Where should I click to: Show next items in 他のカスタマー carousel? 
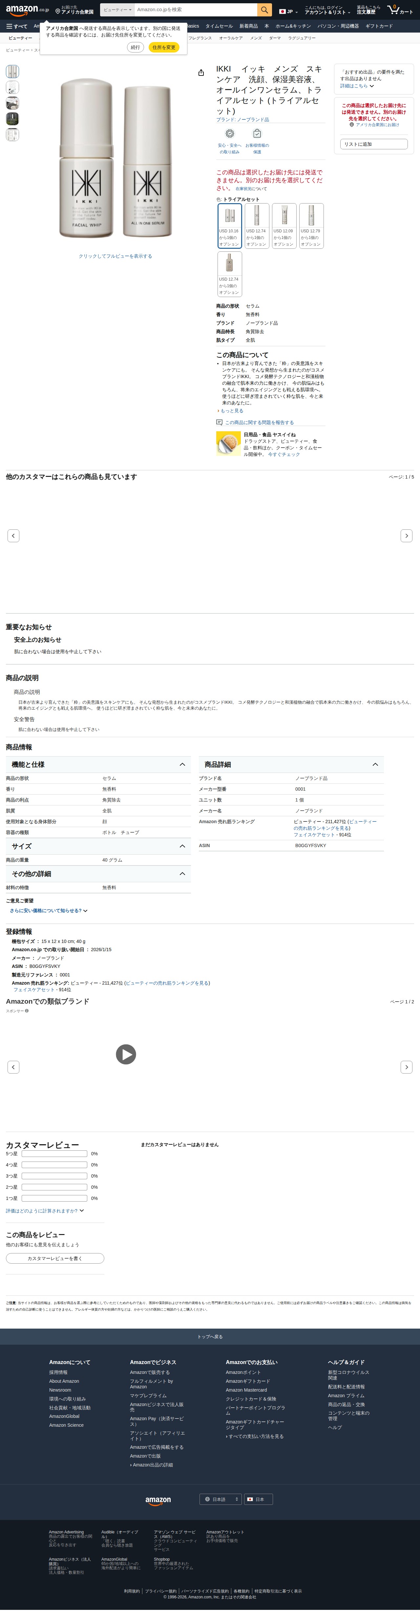pos(407,536)
